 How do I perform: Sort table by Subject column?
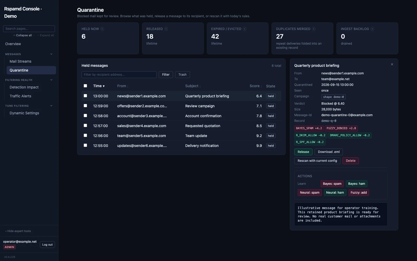(193, 86)
